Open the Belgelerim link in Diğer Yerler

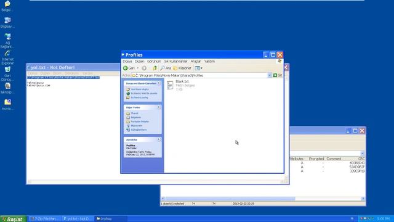(x=135, y=117)
